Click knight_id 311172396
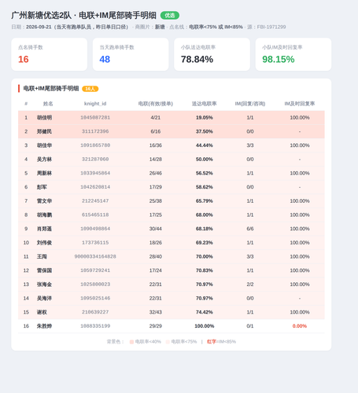 [95, 131]
